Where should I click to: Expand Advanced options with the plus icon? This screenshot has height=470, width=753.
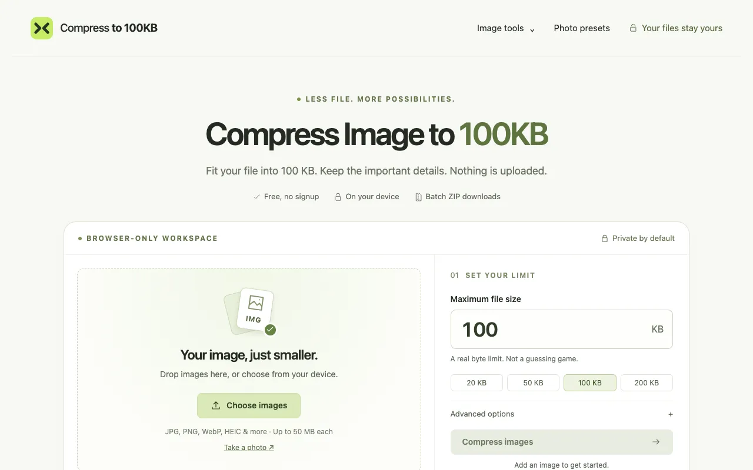671,414
